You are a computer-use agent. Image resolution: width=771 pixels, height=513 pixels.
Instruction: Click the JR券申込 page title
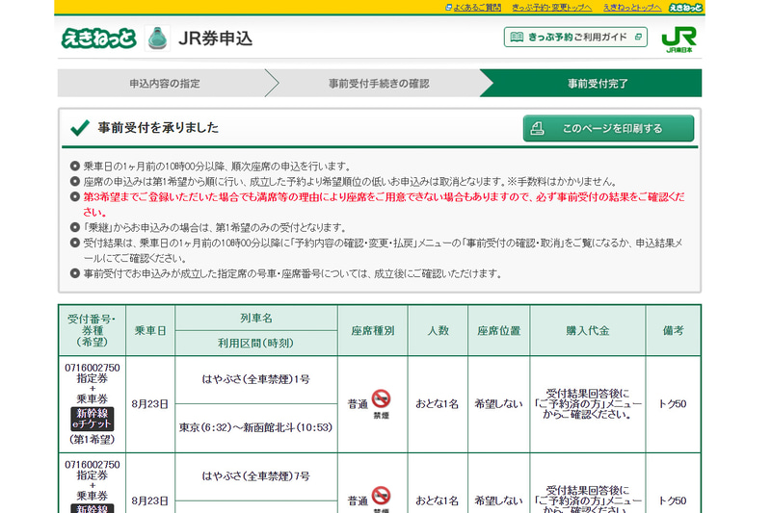(215, 38)
